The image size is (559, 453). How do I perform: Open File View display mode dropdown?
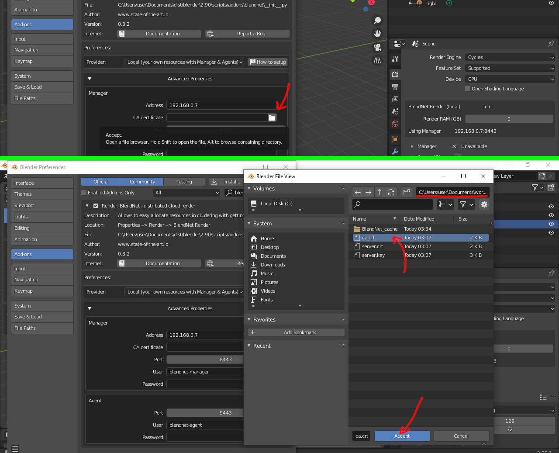point(446,204)
